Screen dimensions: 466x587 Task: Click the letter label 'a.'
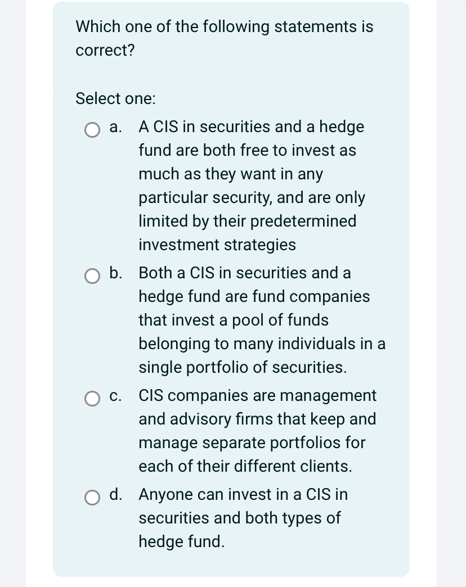tap(115, 128)
